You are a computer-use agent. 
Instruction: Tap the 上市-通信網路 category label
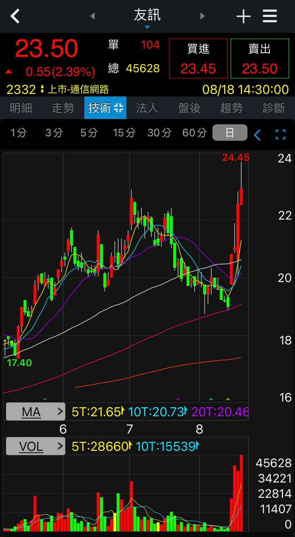pyautogui.click(x=78, y=89)
